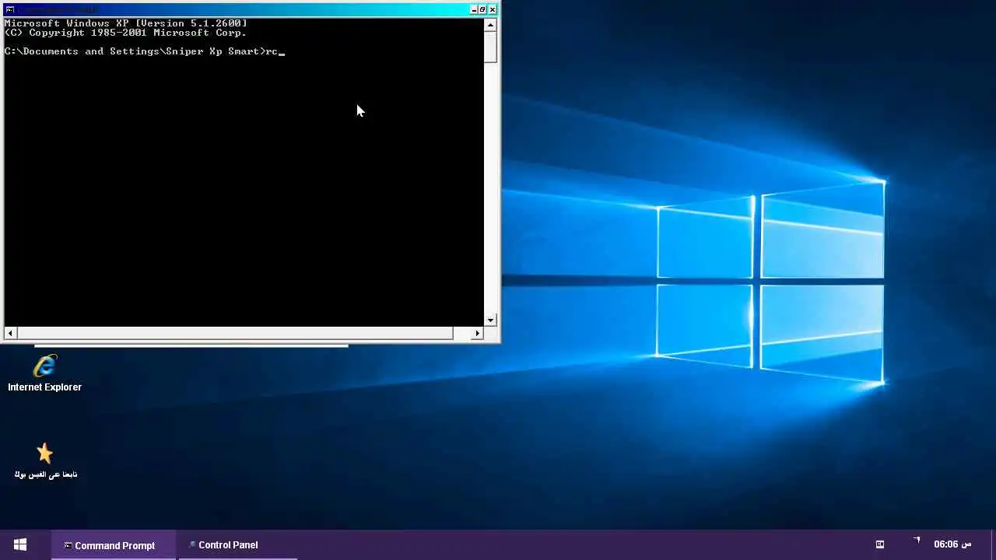
Task: Restore the Command Prompt window size
Action: [x=482, y=9]
